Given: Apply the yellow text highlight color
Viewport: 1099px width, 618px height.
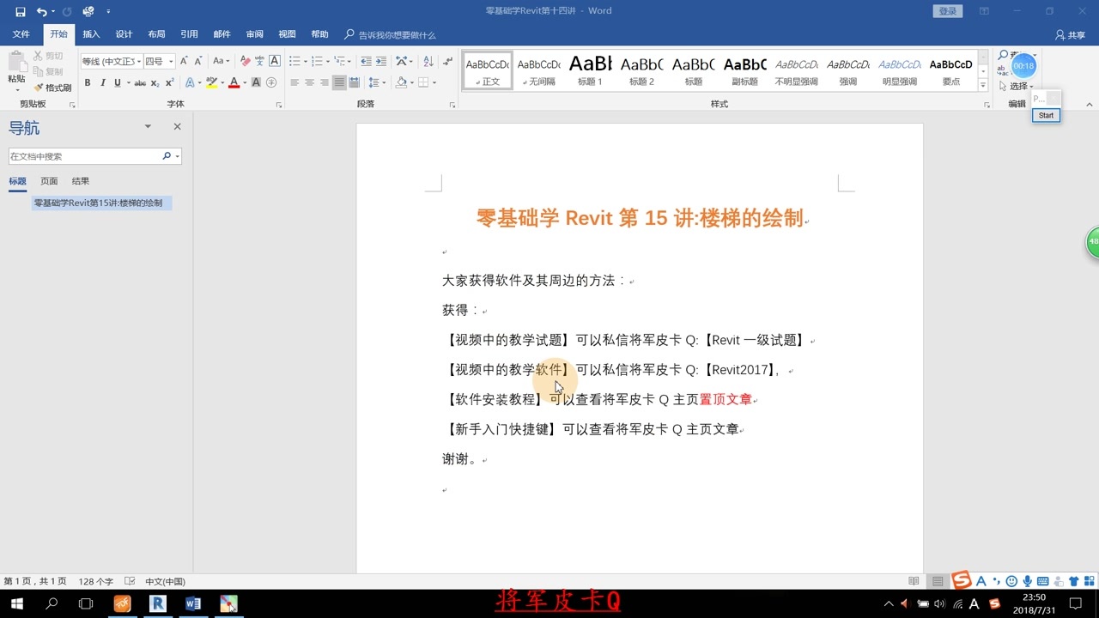Looking at the screenshot, I should [x=210, y=83].
